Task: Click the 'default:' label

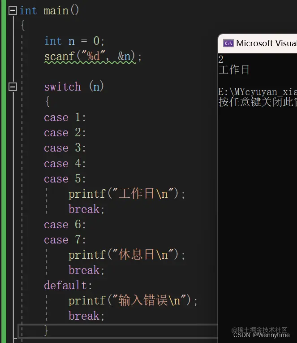Action: click(68, 286)
